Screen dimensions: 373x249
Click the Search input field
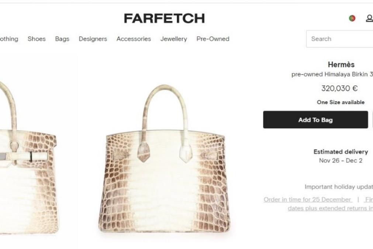[x=340, y=39]
